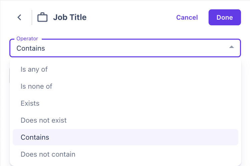The width and height of the screenshot is (250, 166).
Task: Click the right end of the "Exists" row
Action: point(227,103)
